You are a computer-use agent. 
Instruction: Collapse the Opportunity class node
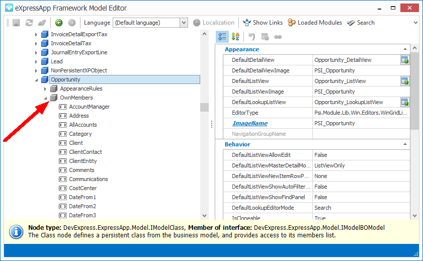(36, 80)
